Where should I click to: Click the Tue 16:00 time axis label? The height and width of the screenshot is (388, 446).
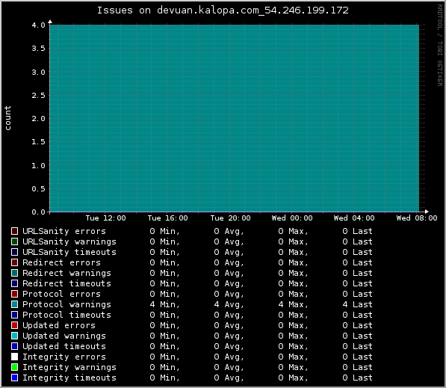[x=168, y=218]
